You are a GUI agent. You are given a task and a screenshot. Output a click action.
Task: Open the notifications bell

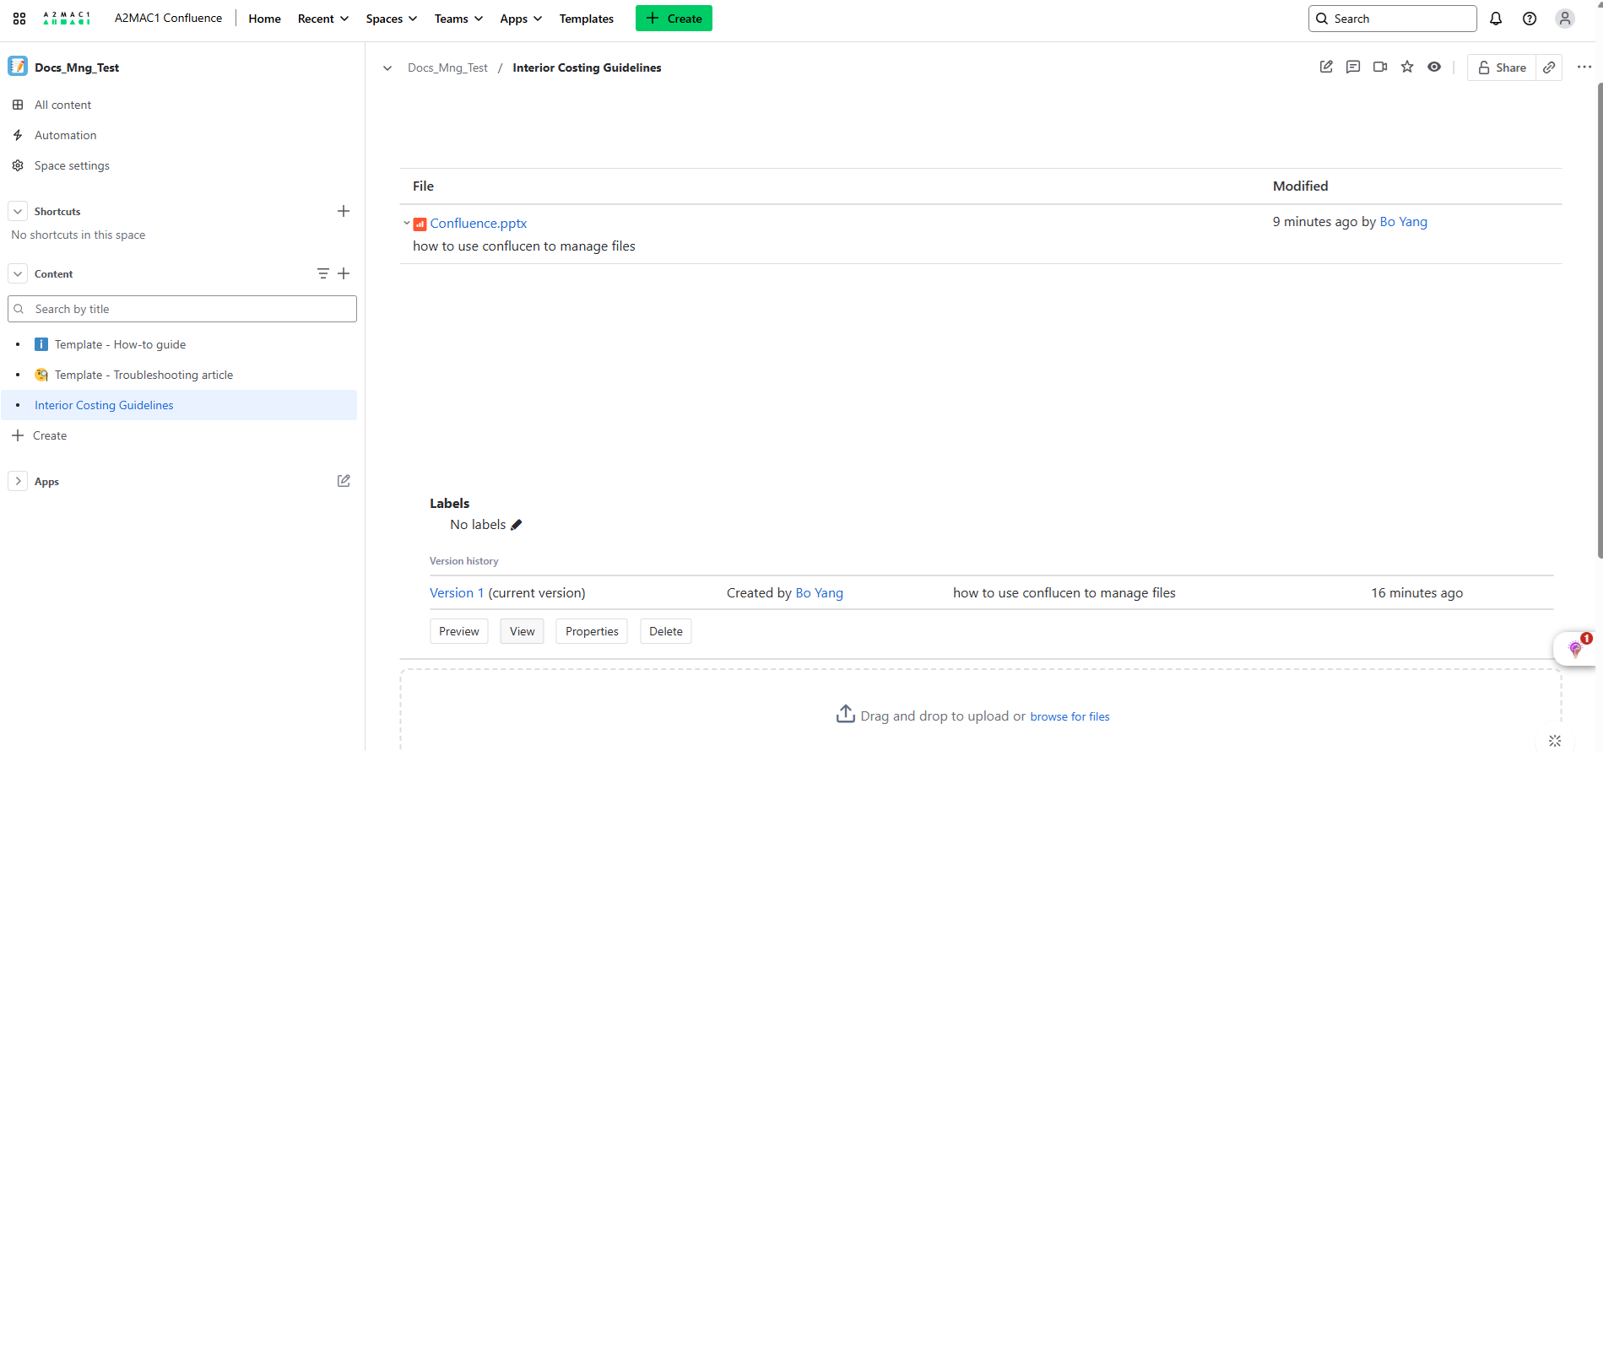click(x=1496, y=19)
